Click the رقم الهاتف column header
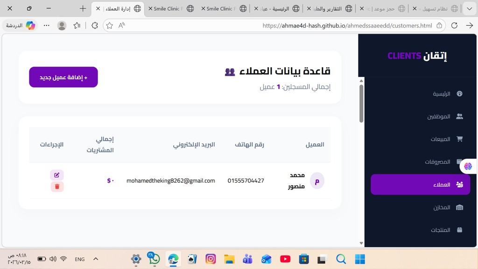Viewport: 478px width, 269px height. (249, 145)
